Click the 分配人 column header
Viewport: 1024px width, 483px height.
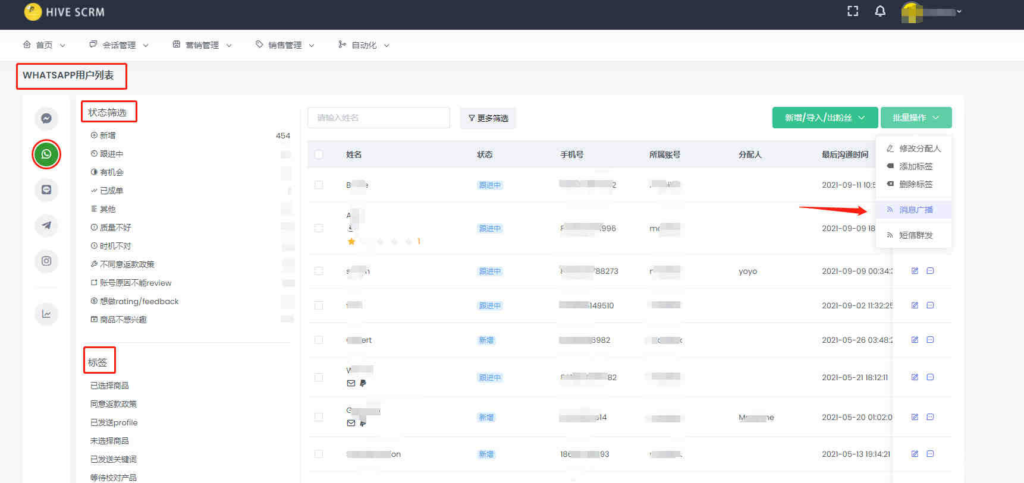(x=750, y=154)
